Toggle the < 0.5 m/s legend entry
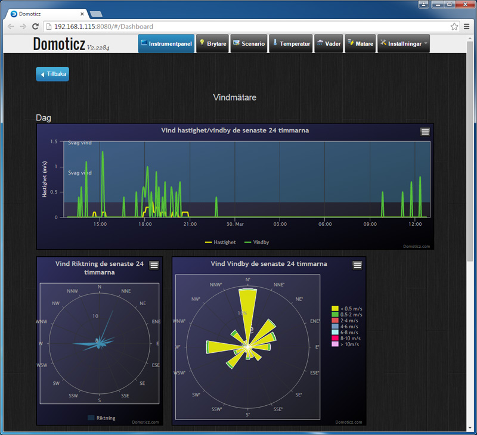Screen dimensions: 477x435 (347, 309)
